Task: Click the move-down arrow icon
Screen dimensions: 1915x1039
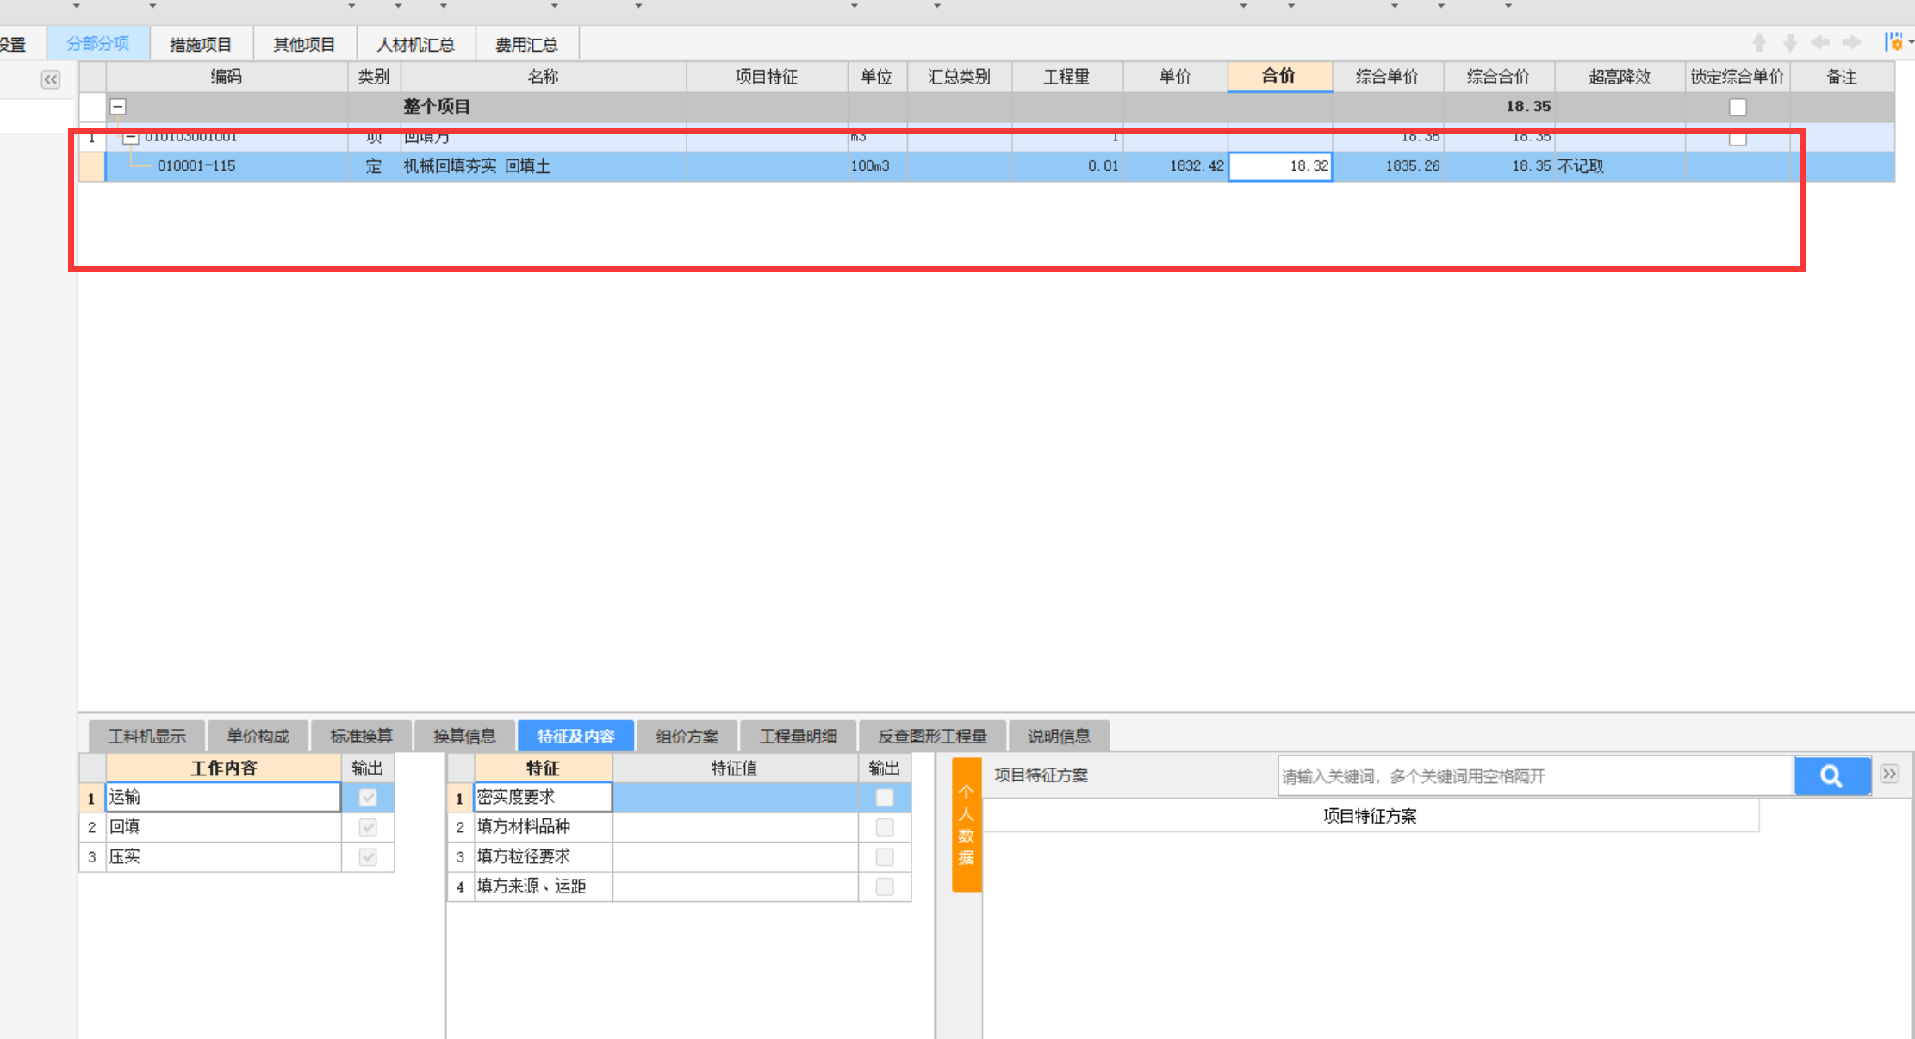Action: pyautogui.click(x=1790, y=43)
